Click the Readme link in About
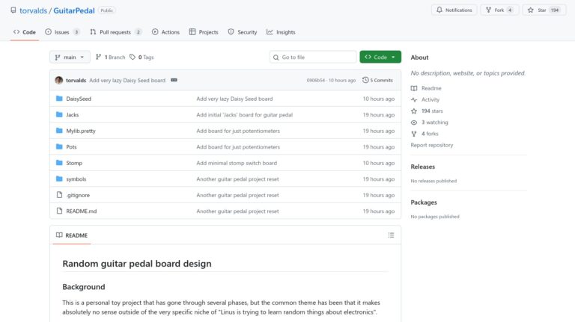 (x=431, y=88)
